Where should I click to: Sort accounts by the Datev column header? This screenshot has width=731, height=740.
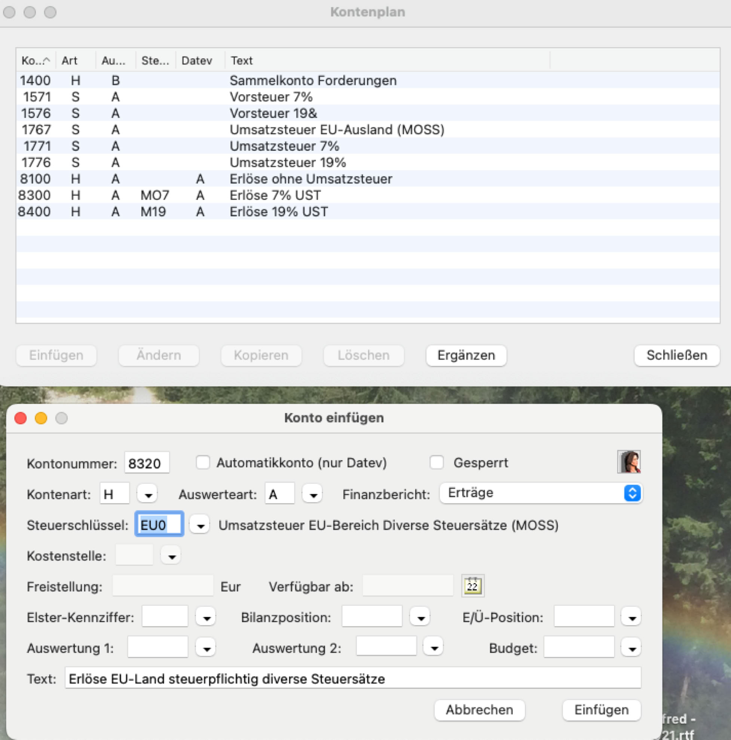point(196,61)
